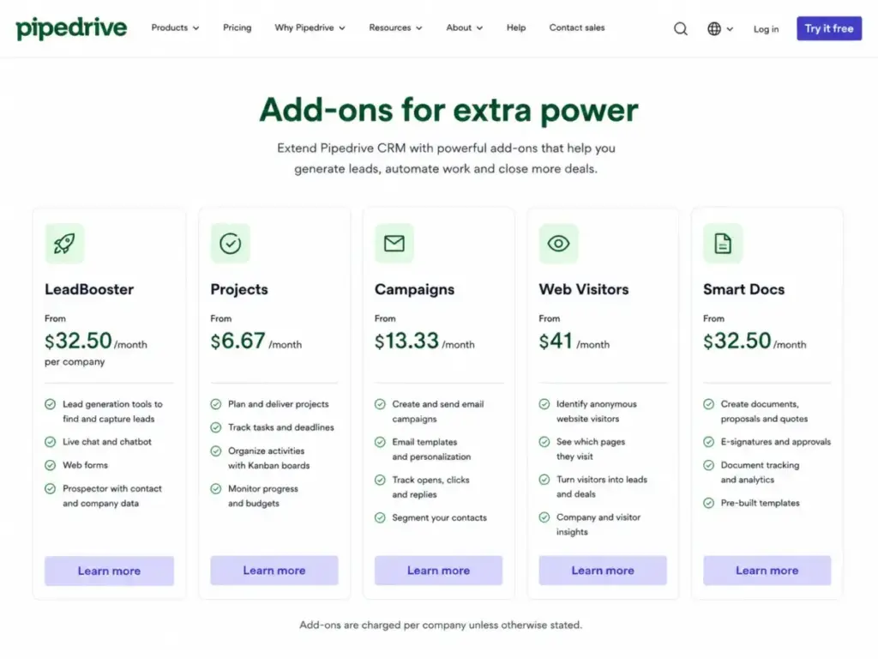Click check icon beside Monitor progress

point(215,488)
